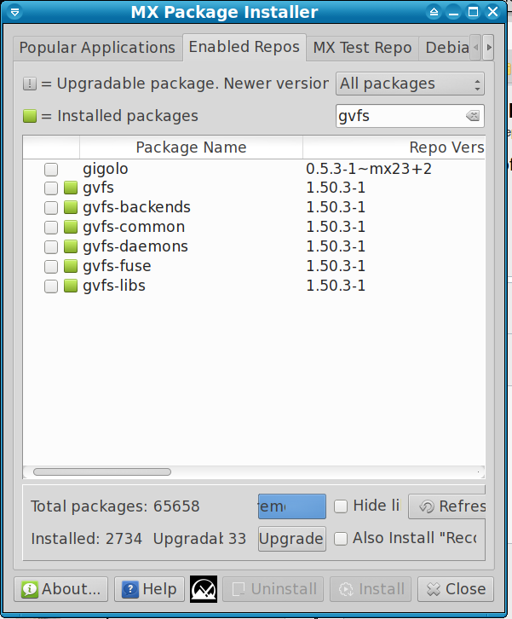512x619 pixels.
Task: Open the window menu icon in title bar
Action: (x=14, y=12)
